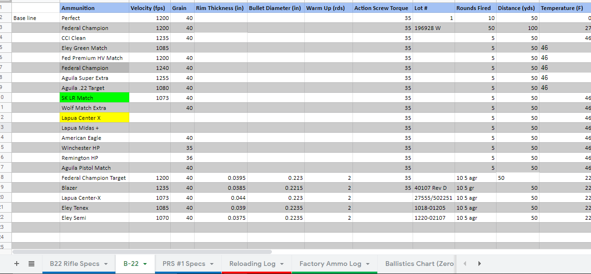Select the Aguila Super Extra cell
Image resolution: width=591 pixels, height=274 pixels.
(94, 78)
